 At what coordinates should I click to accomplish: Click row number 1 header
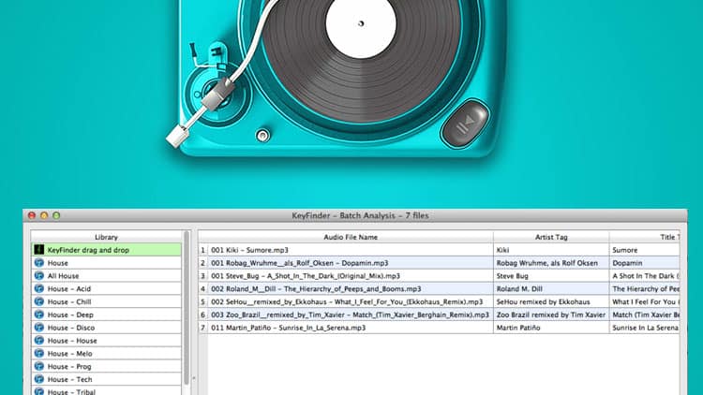coord(202,250)
